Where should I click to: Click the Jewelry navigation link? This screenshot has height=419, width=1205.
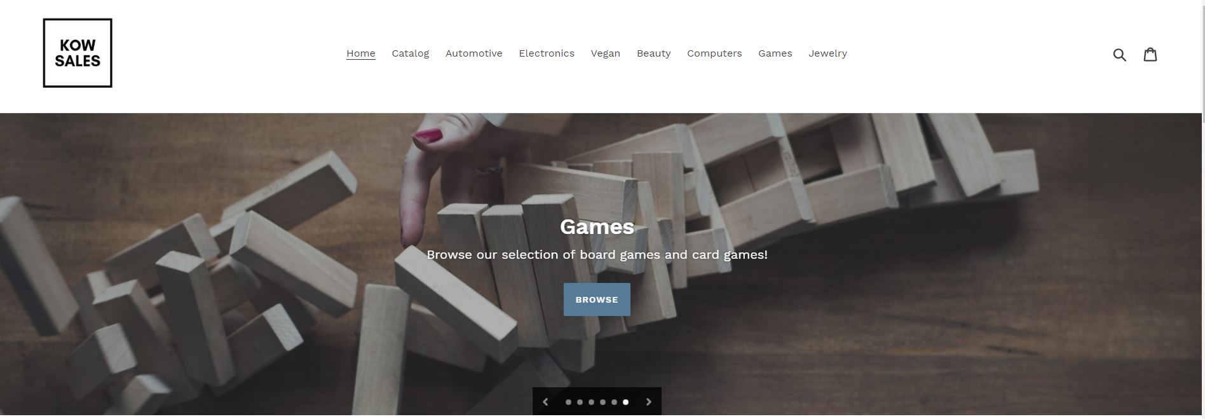click(x=827, y=53)
